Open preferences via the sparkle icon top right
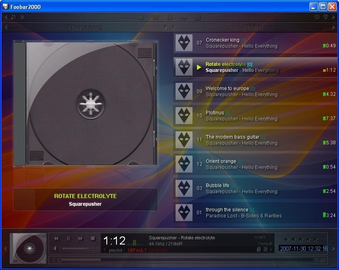This screenshot has height=270, width=339. tap(317, 17)
